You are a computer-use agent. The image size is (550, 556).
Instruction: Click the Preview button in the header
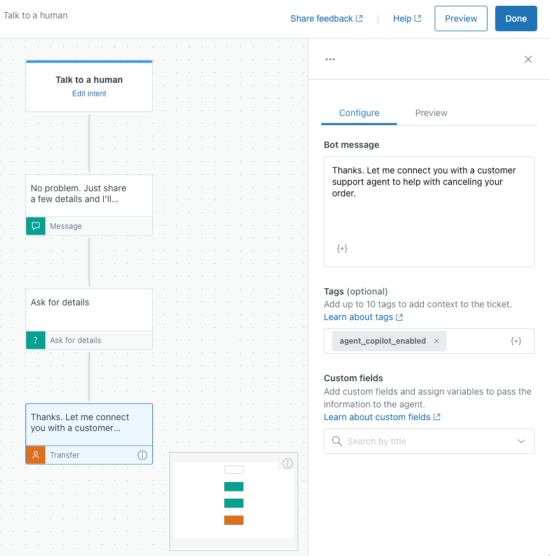coord(461,18)
